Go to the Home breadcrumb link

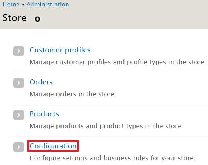[x=11, y=4]
